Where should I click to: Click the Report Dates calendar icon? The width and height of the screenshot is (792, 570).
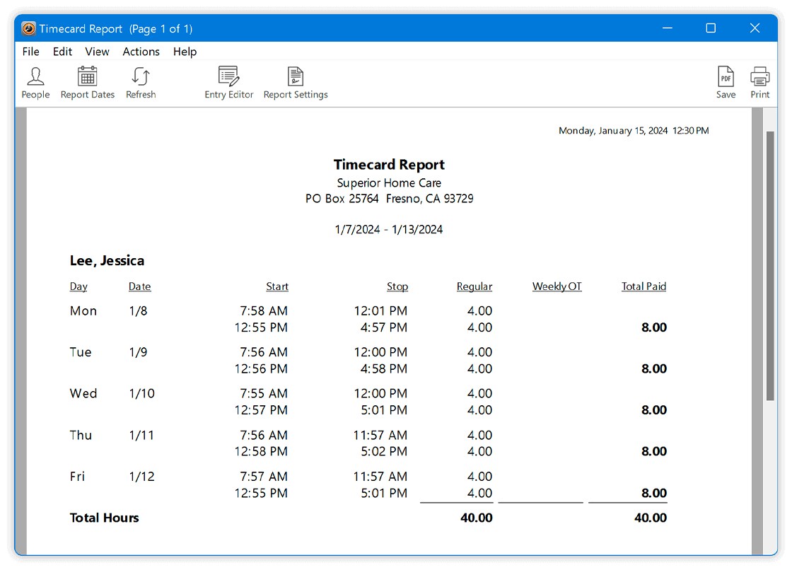coord(87,81)
